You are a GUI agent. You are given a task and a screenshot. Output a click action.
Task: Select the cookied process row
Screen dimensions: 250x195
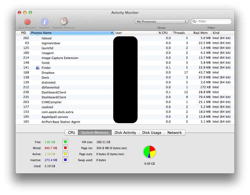pyautogui.click(x=125, y=107)
